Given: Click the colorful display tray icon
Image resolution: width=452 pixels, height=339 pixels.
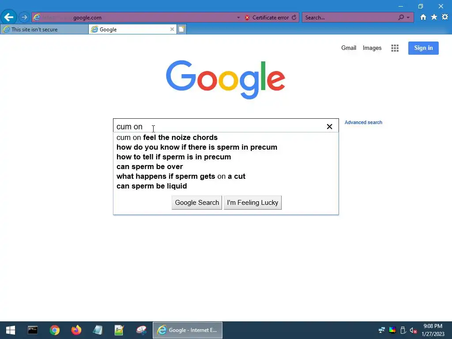Looking at the screenshot, I should [392, 330].
